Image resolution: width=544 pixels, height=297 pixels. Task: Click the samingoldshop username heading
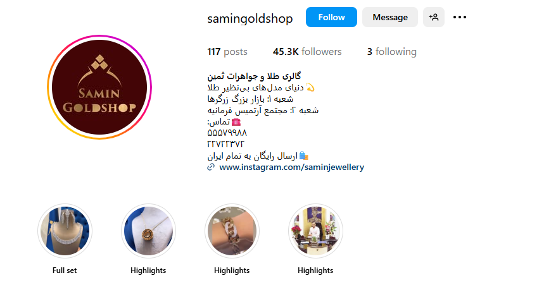[250, 18]
